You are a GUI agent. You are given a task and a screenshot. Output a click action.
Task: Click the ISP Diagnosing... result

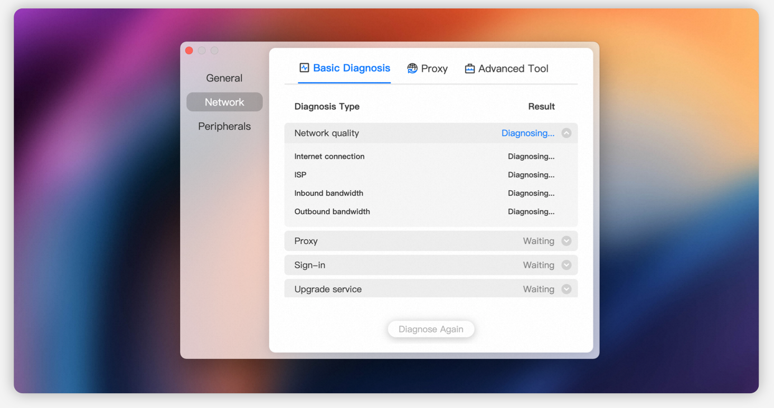pyautogui.click(x=531, y=175)
